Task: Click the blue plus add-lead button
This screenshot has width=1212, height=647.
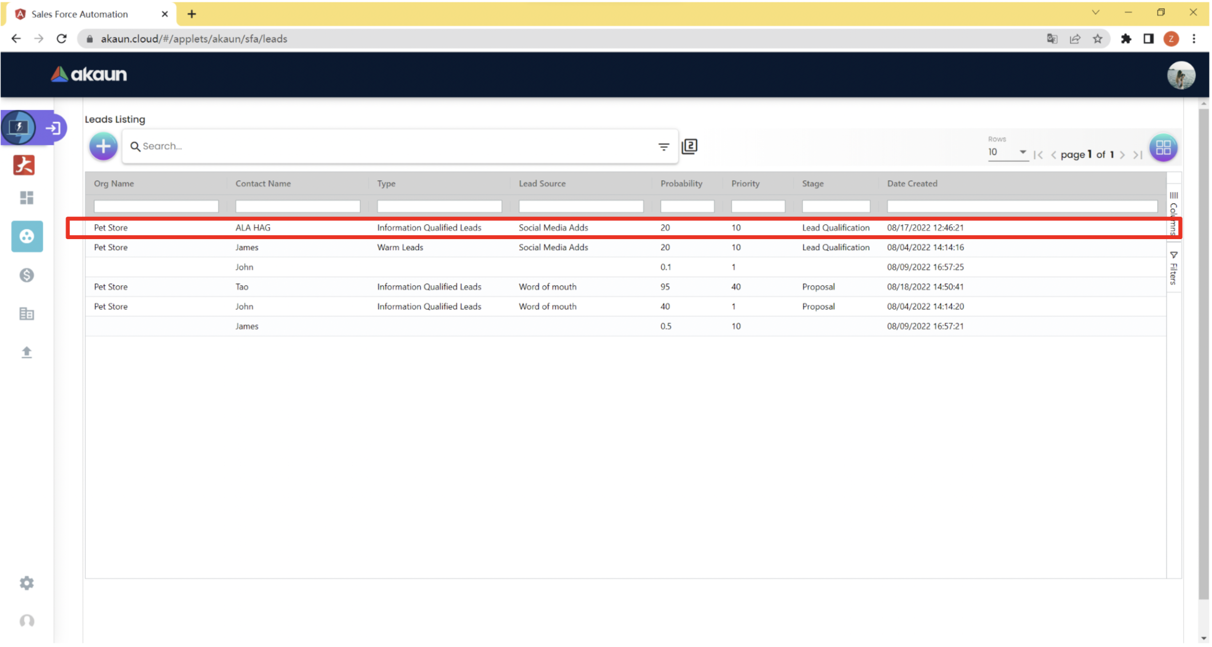Action: coord(103,146)
